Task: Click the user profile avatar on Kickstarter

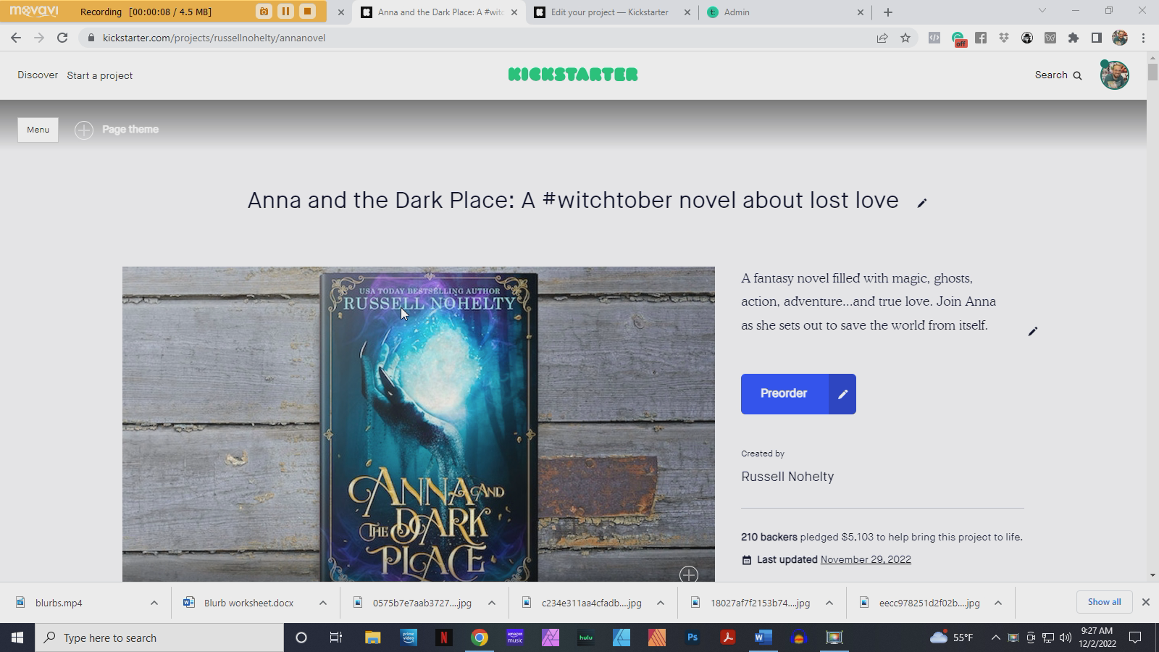Action: point(1114,75)
